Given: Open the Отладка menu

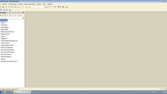Looking at the screenshot, I should [20, 4].
